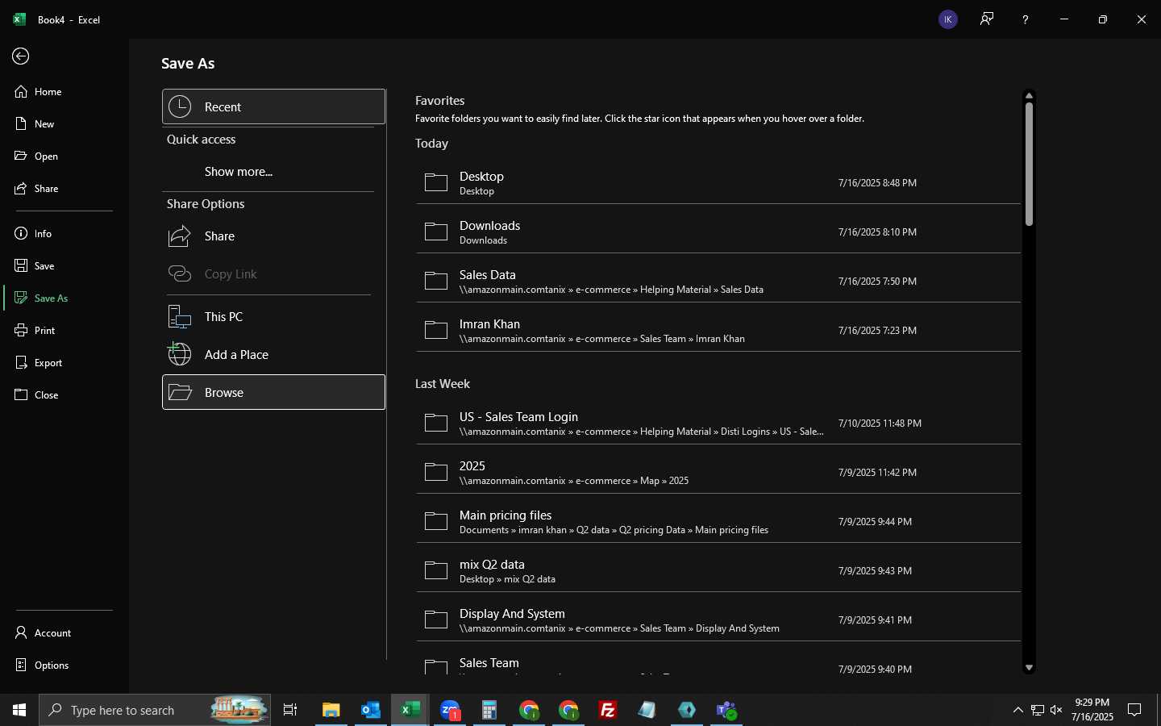Open Help with the question mark icon
Image resolution: width=1161 pixels, height=726 pixels.
1026,19
